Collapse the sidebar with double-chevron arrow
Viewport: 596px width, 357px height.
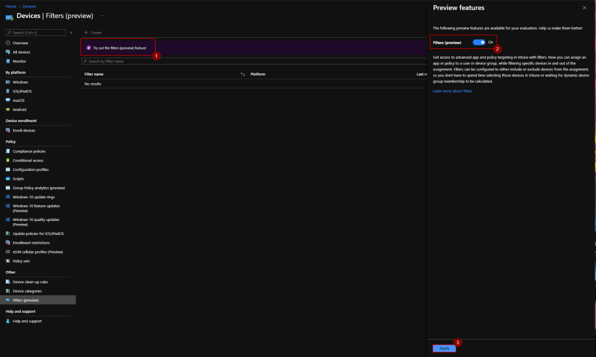(x=71, y=33)
